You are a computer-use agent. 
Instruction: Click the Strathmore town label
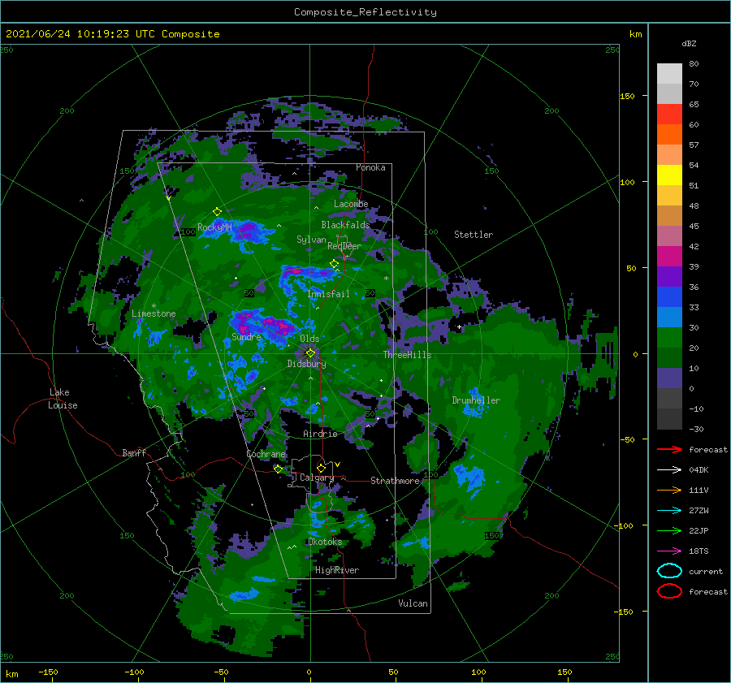point(395,481)
